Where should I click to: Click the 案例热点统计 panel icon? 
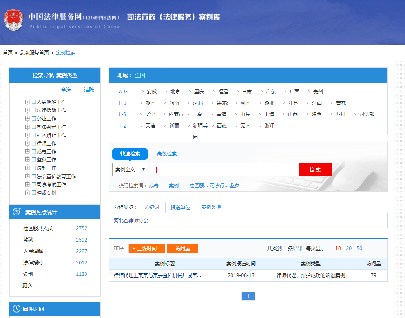tap(16, 212)
